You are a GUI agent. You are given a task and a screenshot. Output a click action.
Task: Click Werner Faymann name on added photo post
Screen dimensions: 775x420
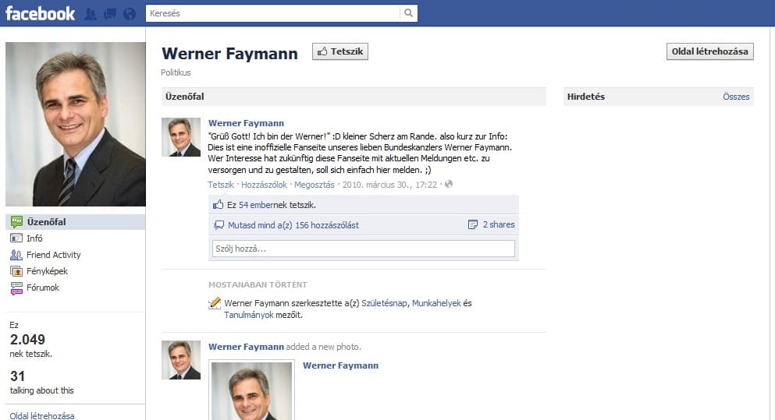[x=246, y=347]
